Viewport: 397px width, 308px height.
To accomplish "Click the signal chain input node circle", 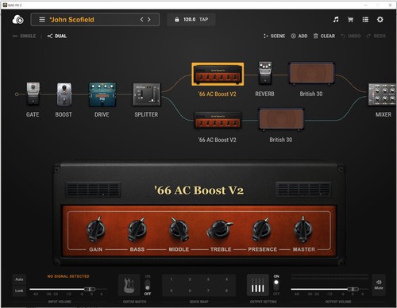I will click(x=17, y=94).
